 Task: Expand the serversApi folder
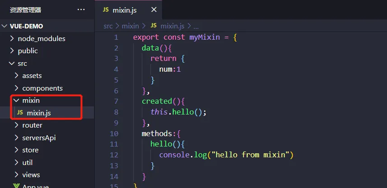click(x=17, y=138)
